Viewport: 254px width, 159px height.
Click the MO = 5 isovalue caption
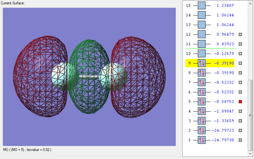pyautogui.click(x=27, y=150)
